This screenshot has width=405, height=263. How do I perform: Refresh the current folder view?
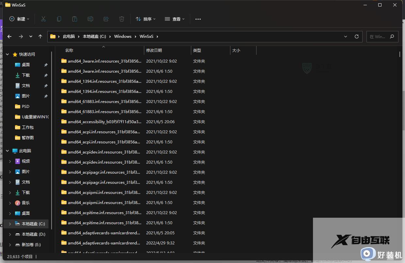pyautogui.click(x=356, y=37)
